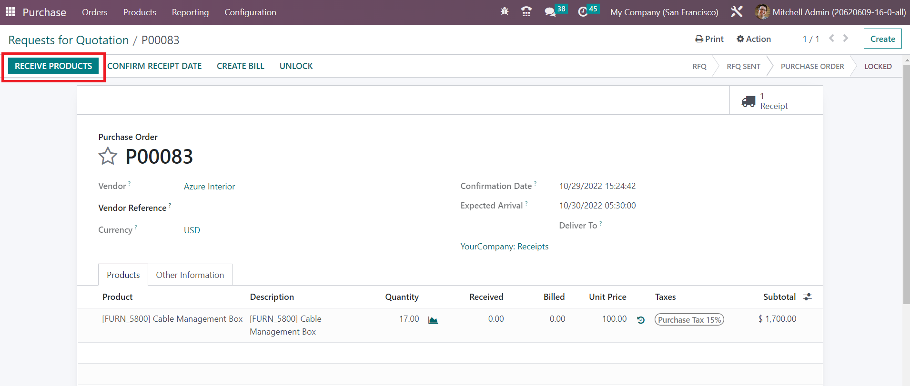910x386 pixels.
Task: Click the forecast chart icon beside quantity
Action: [x=433, y=320]
